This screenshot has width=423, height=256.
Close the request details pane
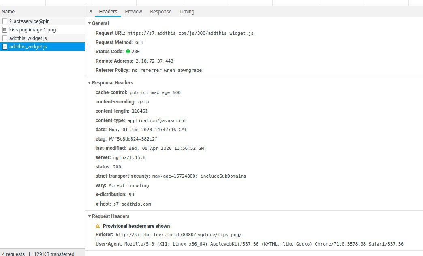[x=91, y=11]
